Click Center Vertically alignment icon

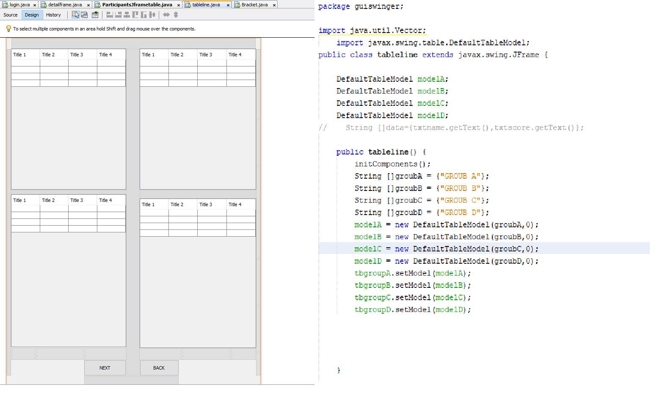coord(152,15)
